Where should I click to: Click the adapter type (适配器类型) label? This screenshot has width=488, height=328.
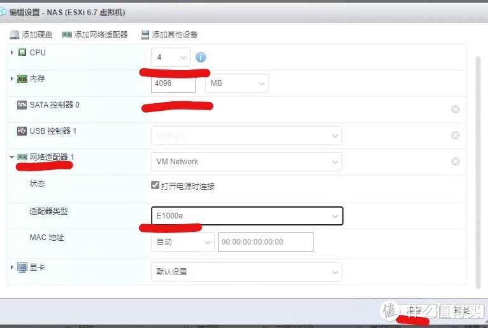(48, 211)
